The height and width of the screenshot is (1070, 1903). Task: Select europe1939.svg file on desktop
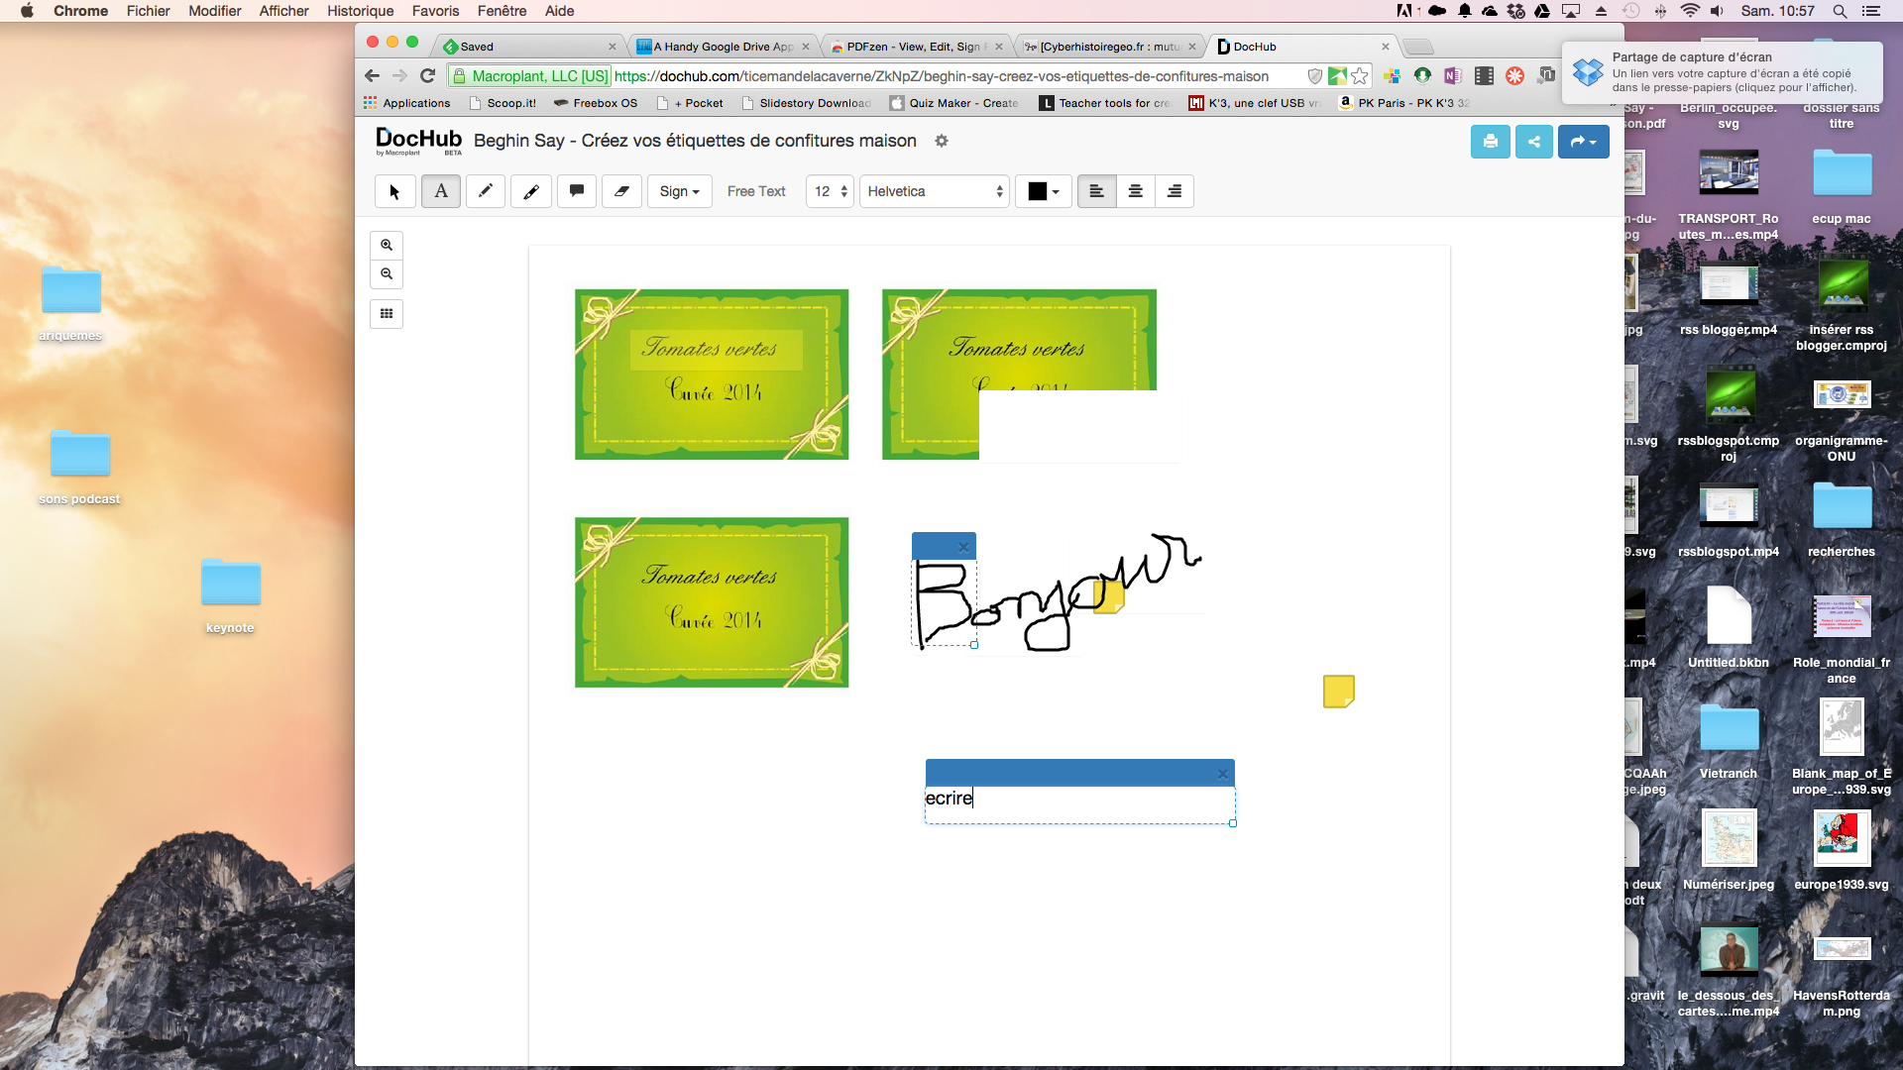tap(1842, 850)
